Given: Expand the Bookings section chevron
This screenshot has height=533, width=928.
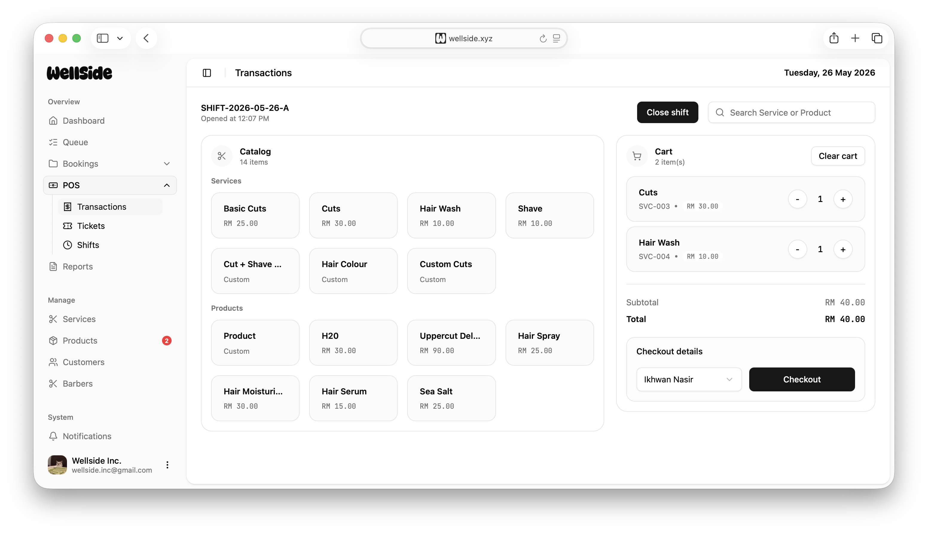Looking at the screenshot, I should point(167,164).
